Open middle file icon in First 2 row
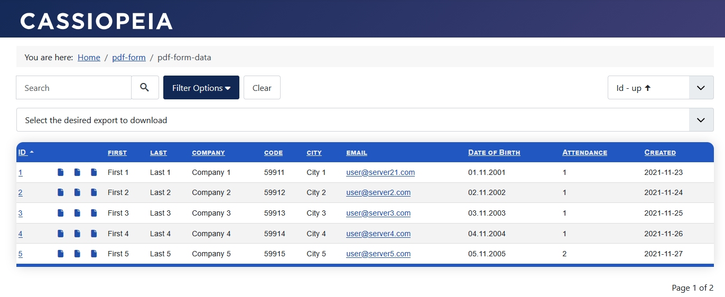 tap(77, 192)
